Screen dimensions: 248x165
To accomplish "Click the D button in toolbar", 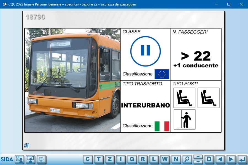I will click(209, 159).
